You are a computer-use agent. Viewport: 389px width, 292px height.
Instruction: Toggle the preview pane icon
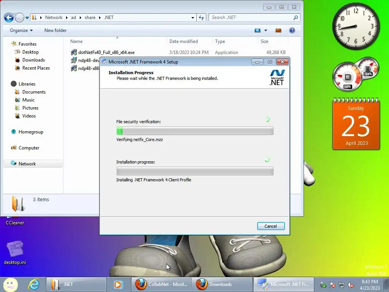(x=278, y=30)
